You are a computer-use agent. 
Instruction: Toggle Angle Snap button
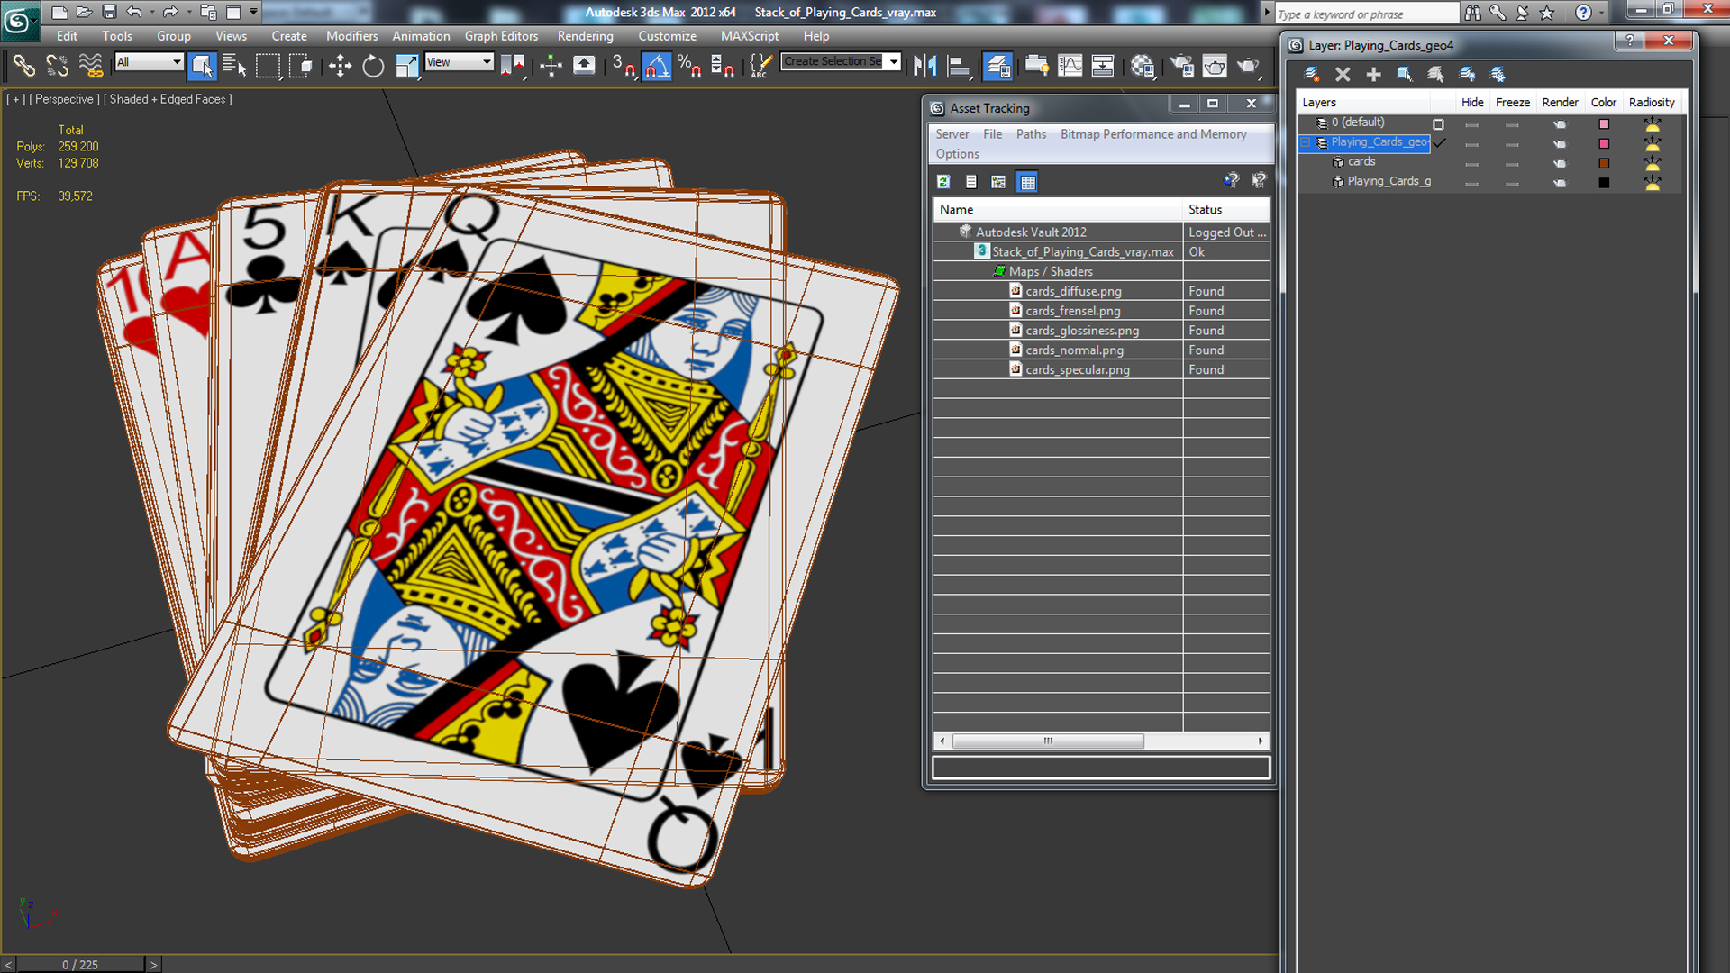point(657,65)
